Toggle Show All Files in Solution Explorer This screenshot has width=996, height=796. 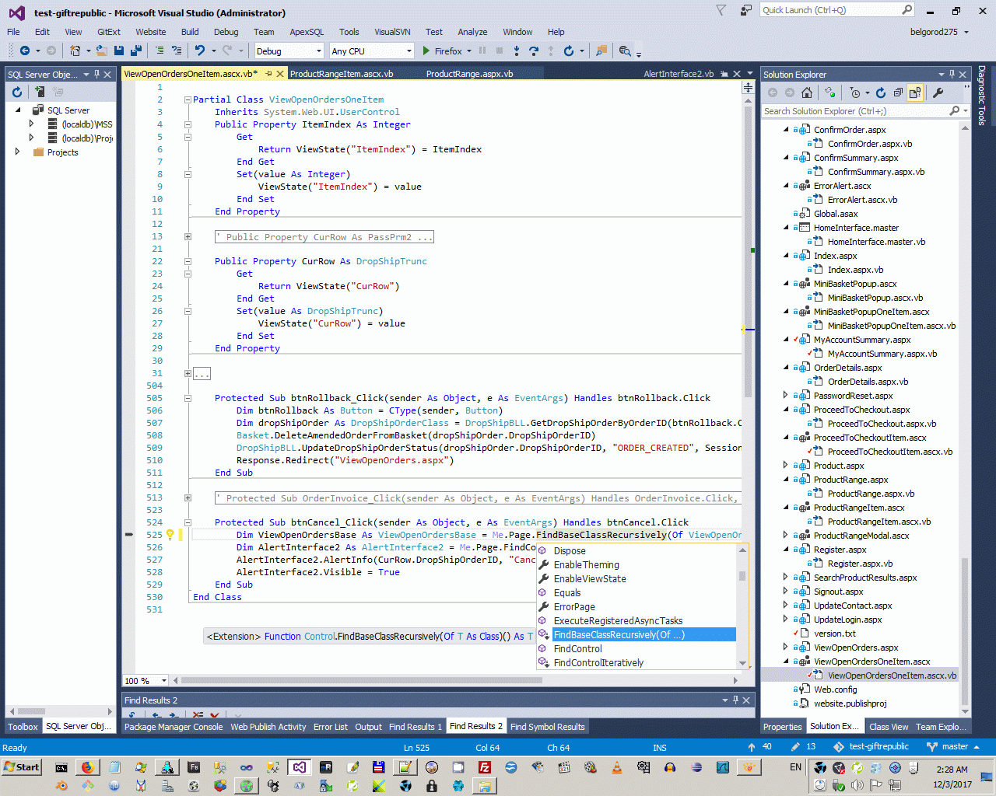915,93
